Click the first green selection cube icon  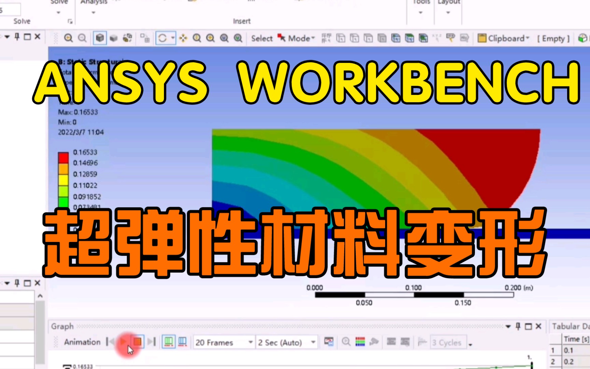tap(396, 38)
